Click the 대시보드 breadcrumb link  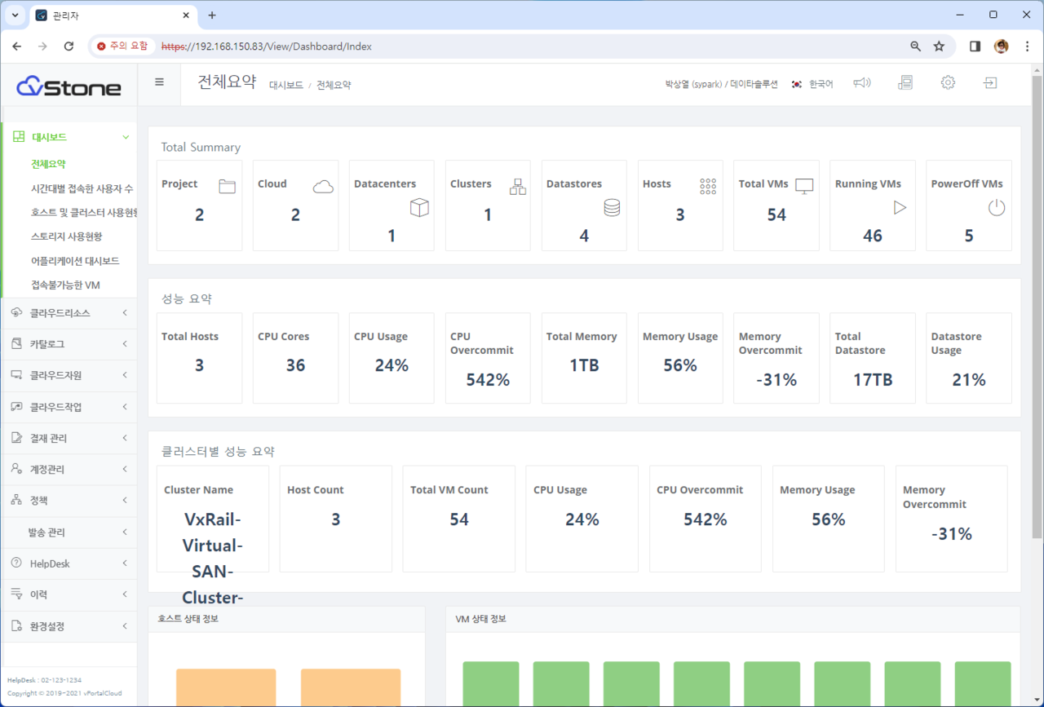tap(285, 85)
